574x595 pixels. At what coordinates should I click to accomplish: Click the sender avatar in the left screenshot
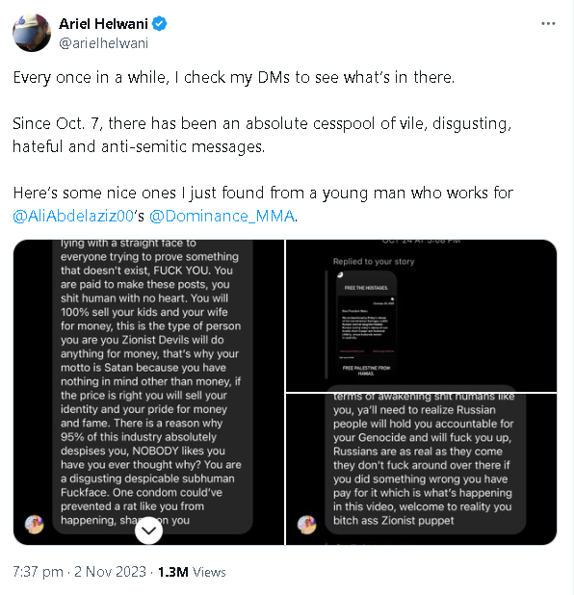click(34, 525)
